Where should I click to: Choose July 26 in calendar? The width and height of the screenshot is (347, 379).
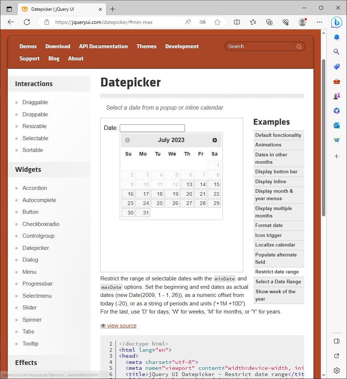(172, 203)
